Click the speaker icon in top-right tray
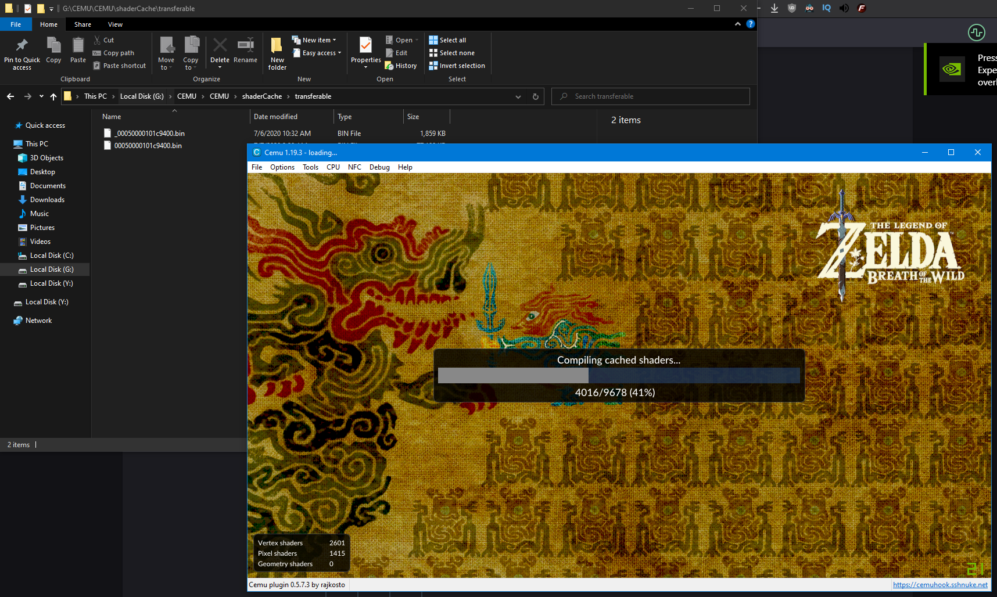Viewport: 997px width, 597px height. tap(844, 8)
